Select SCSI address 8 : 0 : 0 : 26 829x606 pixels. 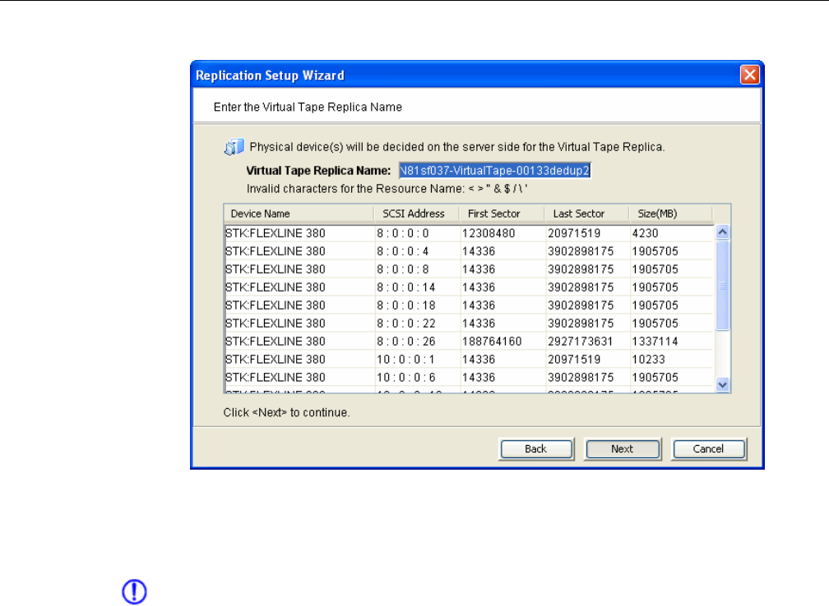[406, 341]
